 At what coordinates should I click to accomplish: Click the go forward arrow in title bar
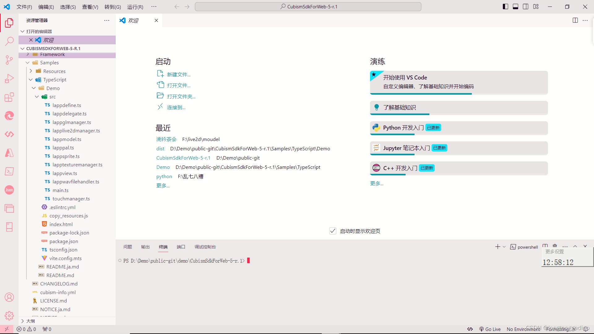pos(187,7)
